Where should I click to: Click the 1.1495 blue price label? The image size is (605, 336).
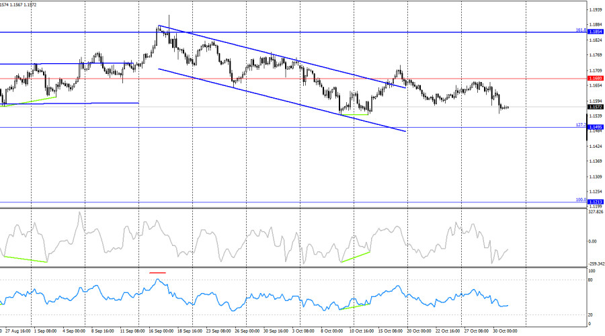(595, 127)
